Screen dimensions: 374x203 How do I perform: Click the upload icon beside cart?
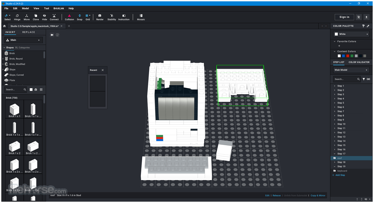[367, 17]
